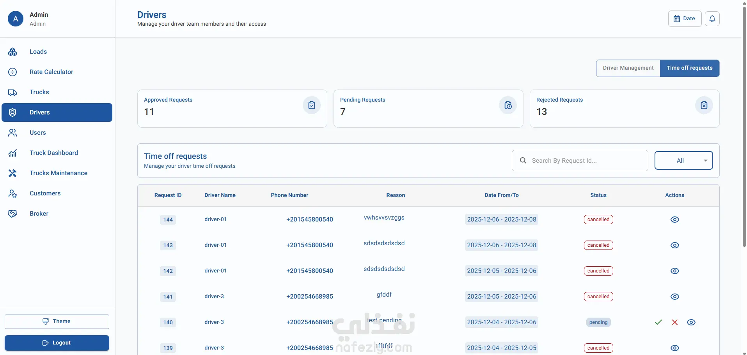This screenshot has height=355, width=747.
Task: Click request ID badge 143
Action: 168,245
